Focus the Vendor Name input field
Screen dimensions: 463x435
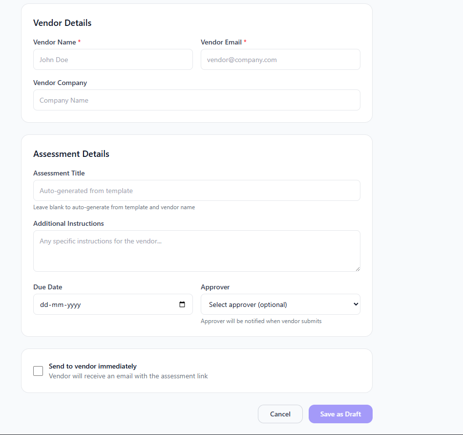[x=113, y=60]
